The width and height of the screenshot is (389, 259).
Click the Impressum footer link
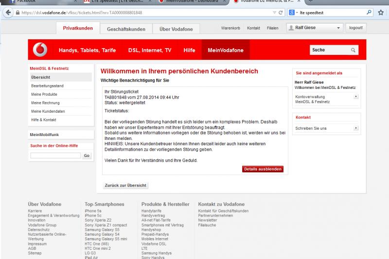[x=37, y=243]
